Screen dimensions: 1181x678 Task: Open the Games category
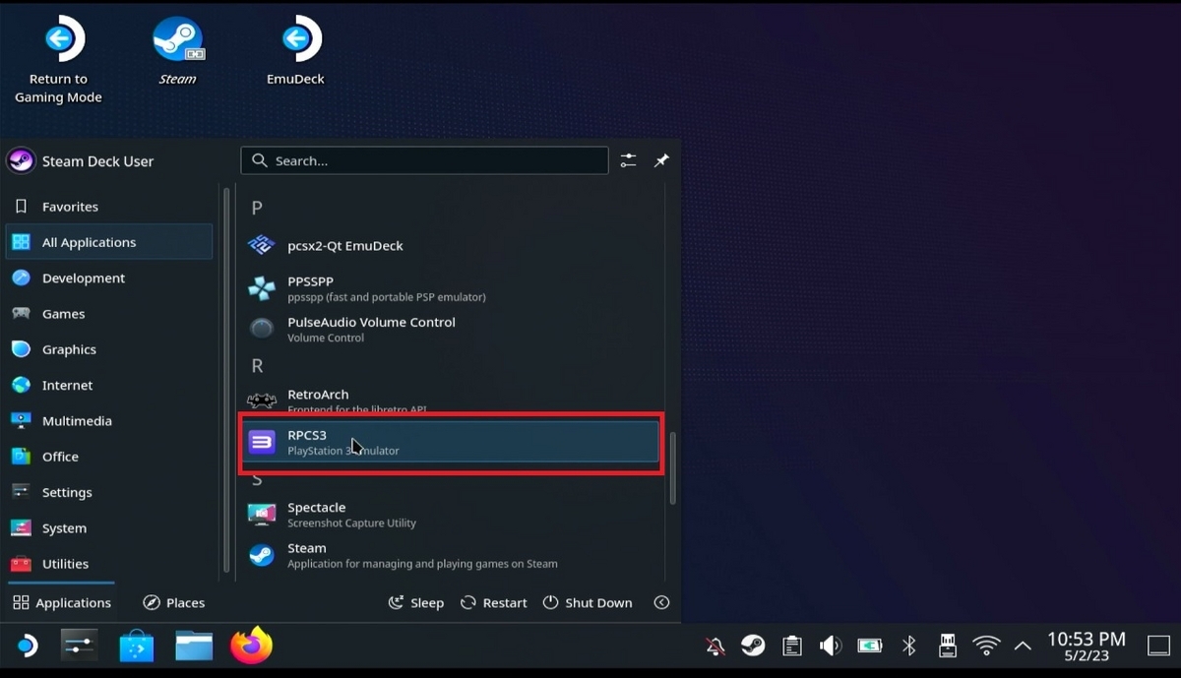point(108,314)
